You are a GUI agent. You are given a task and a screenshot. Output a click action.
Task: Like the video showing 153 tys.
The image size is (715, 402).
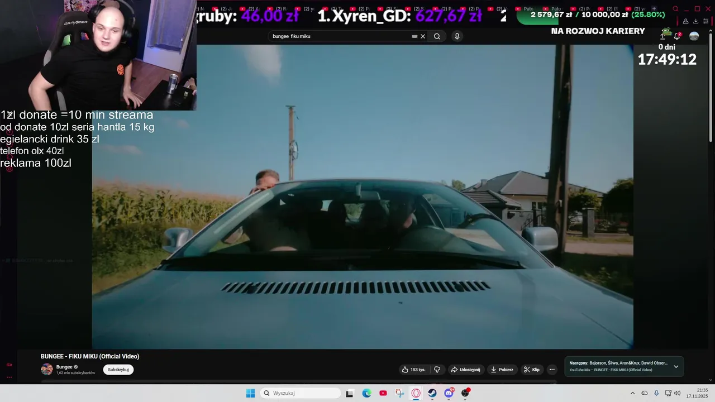[x=413, y=370]
